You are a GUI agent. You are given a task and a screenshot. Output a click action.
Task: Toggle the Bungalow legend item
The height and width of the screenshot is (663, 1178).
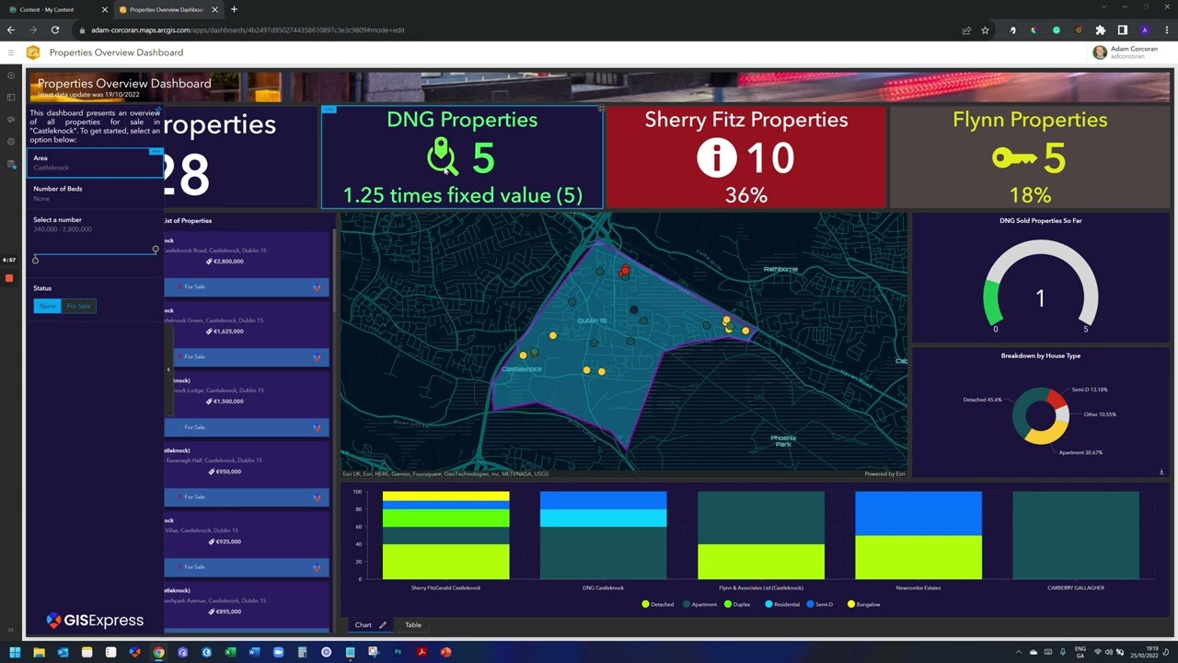click(x=864, y=605)
